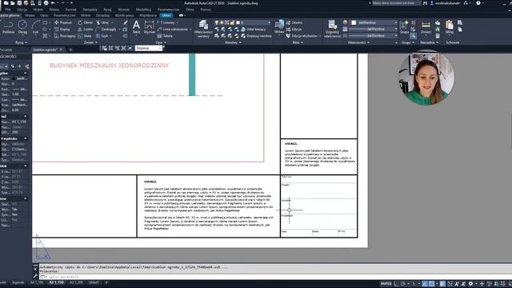Click the Utnij trim tool

click(102, 22)
